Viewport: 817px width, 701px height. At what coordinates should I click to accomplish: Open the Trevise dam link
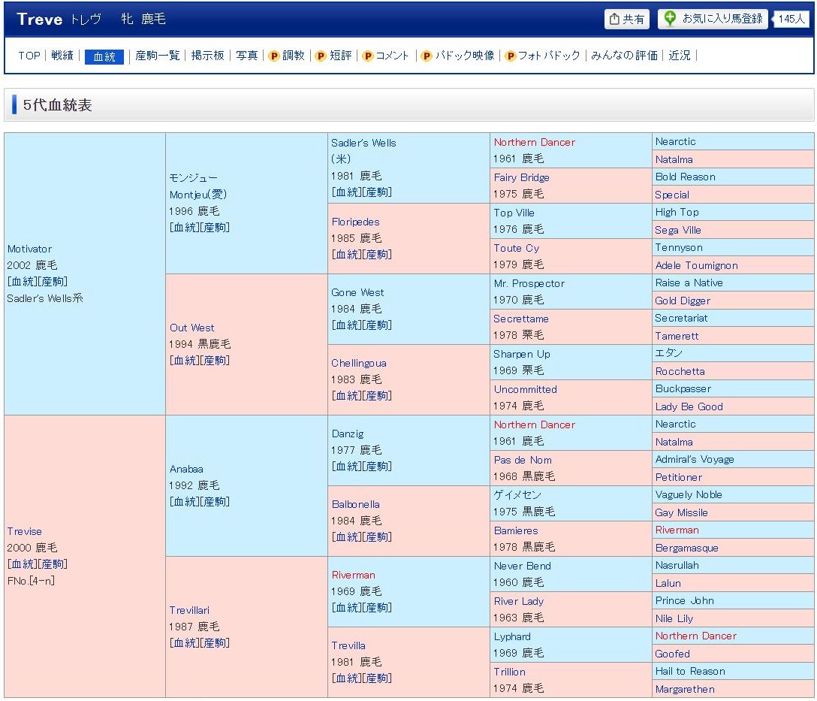point(25,531)
